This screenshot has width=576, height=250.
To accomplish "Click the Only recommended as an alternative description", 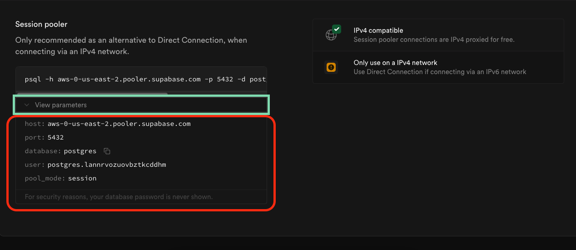I will pos(131,46).
